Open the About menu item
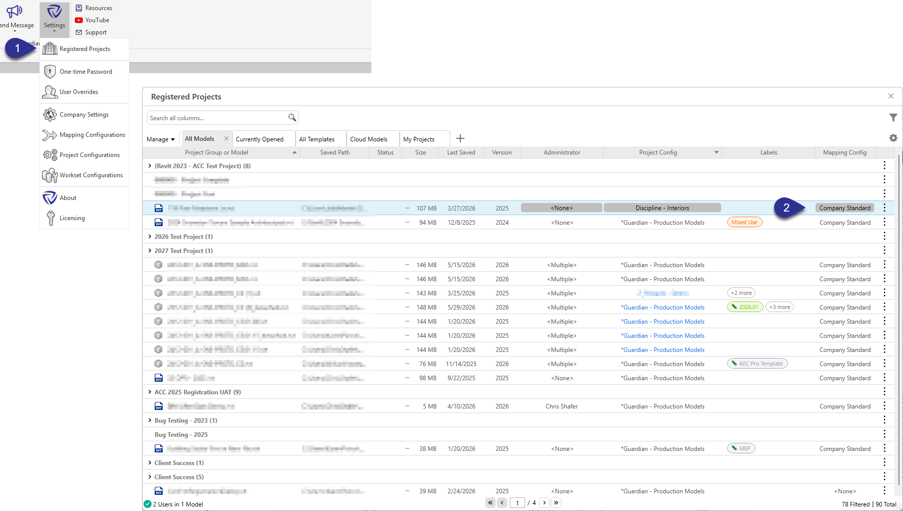This screenshot has height=511, width=903. pyautogui.click(x=84, y=198)
